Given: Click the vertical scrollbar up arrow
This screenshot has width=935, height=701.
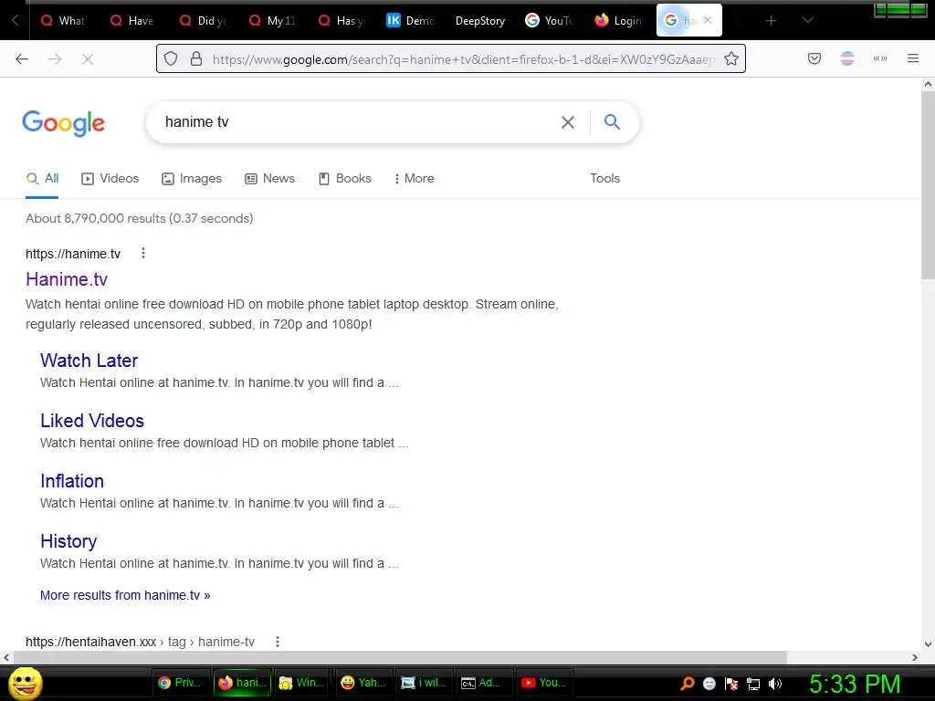Looking at the screenshot, I should point(928,84).
